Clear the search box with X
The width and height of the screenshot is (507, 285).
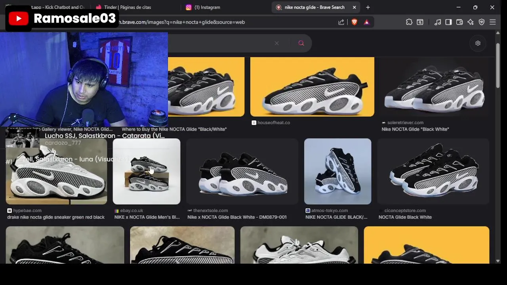tap(276, 43)
